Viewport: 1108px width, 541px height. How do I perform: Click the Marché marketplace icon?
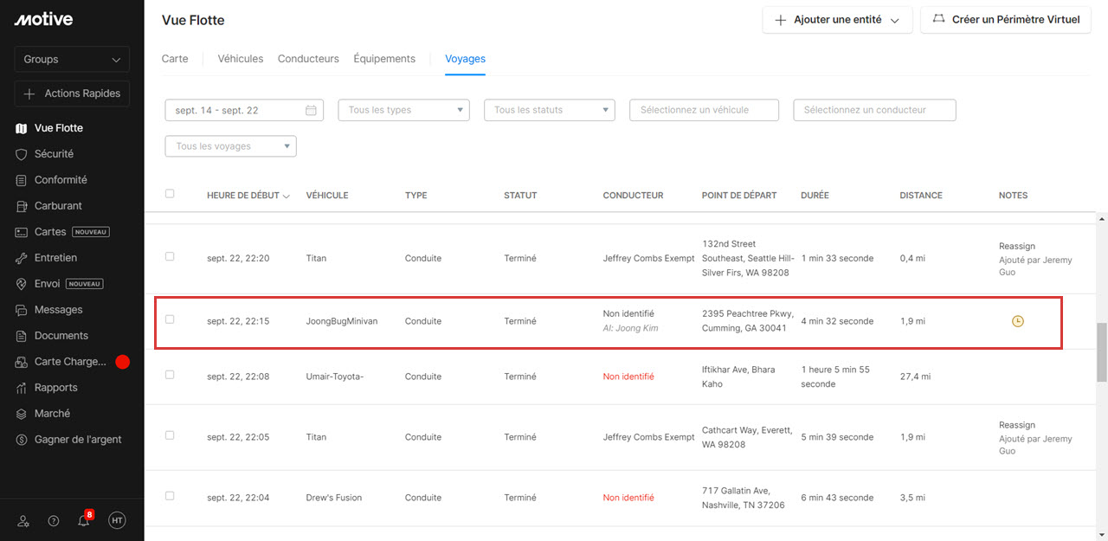point(22,414)
